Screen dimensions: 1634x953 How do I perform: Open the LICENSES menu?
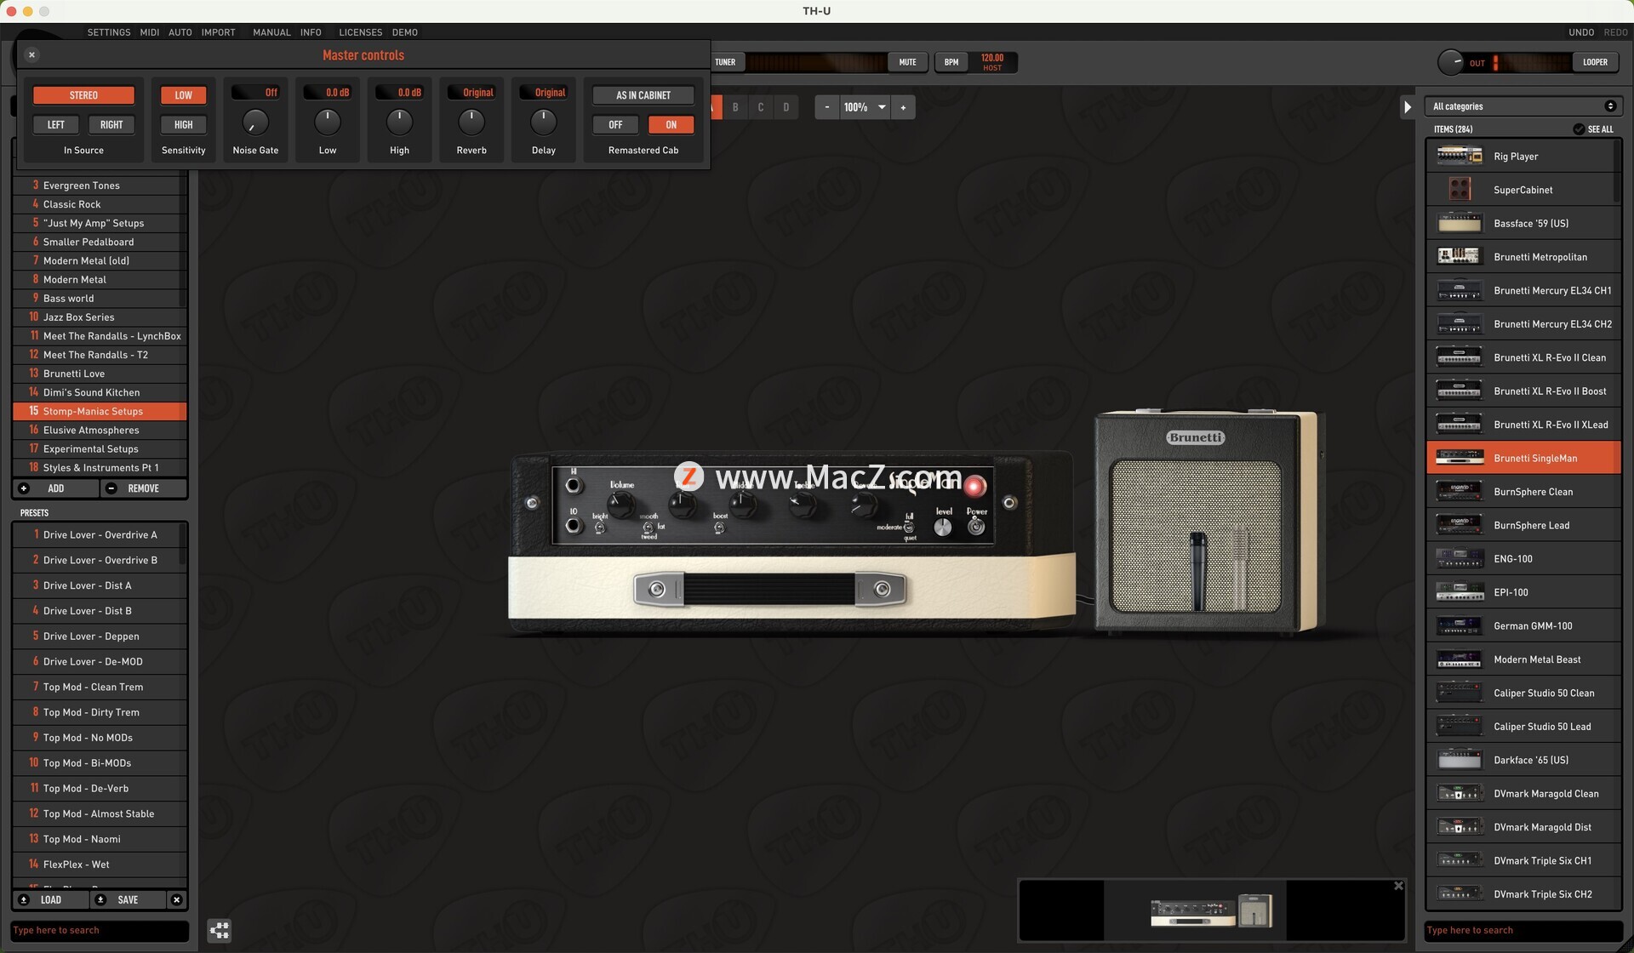(360, 32)
